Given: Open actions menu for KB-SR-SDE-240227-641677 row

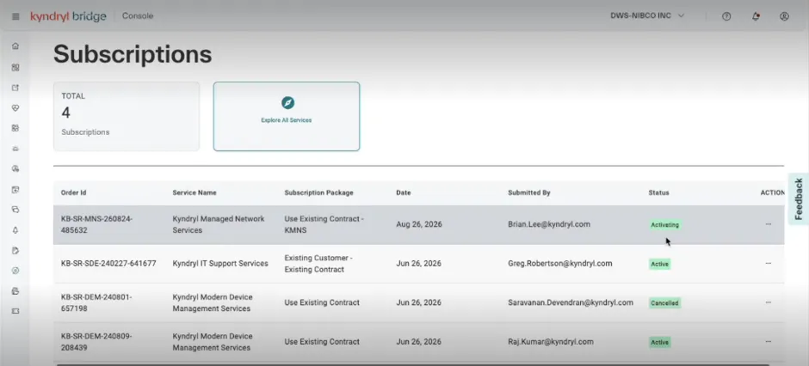Looking at the screenshot, I should pos(769,264).
